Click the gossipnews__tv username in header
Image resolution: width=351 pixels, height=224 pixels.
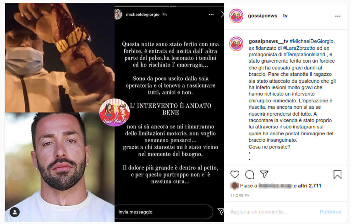[268, 16]
